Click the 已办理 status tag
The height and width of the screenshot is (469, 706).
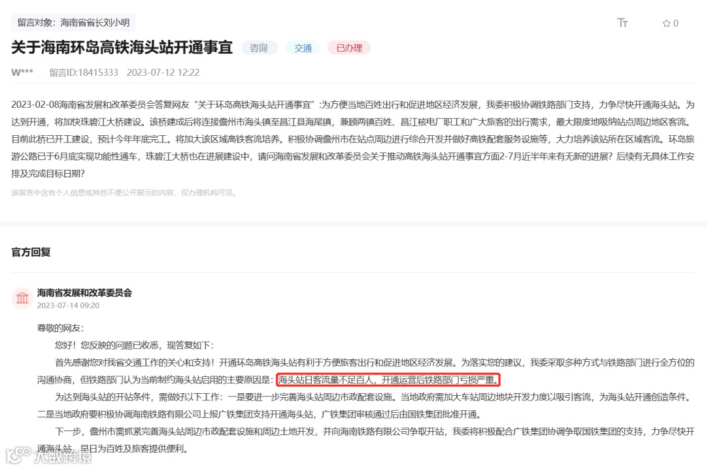[349, 48]
